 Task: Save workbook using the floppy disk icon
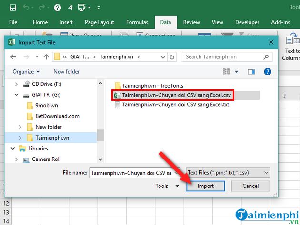coord(13,8)
